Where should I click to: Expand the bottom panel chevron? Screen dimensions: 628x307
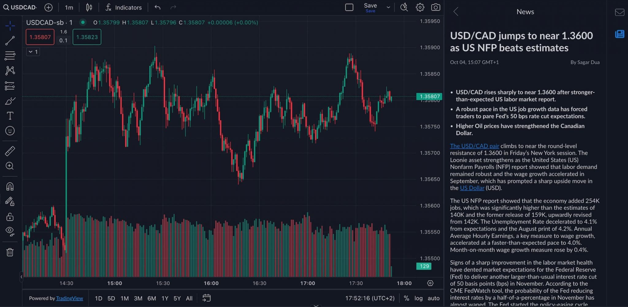point(316,305)
